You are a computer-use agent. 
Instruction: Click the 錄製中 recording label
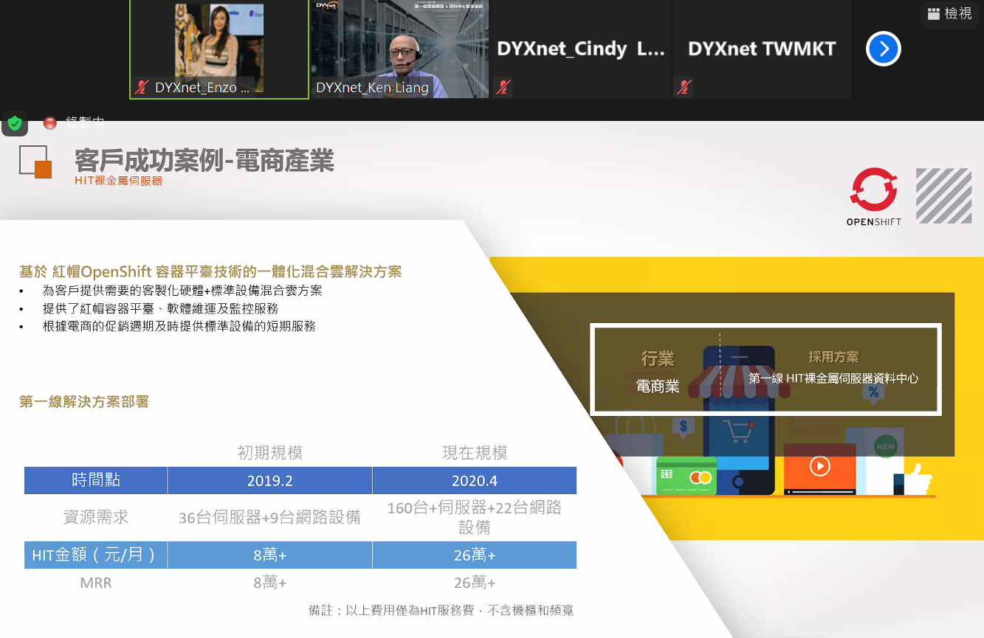85,123
